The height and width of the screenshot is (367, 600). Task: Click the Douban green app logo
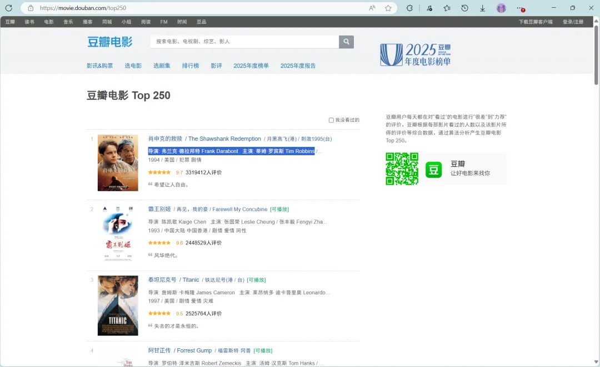point(433,169)
